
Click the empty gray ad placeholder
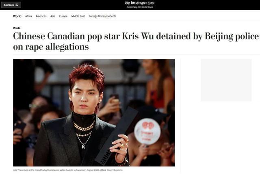(226, 80)
